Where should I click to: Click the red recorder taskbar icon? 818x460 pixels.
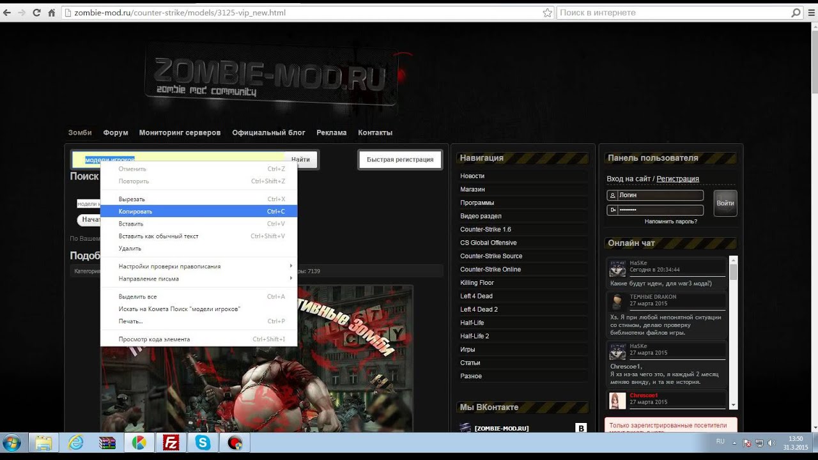point(235,442)
